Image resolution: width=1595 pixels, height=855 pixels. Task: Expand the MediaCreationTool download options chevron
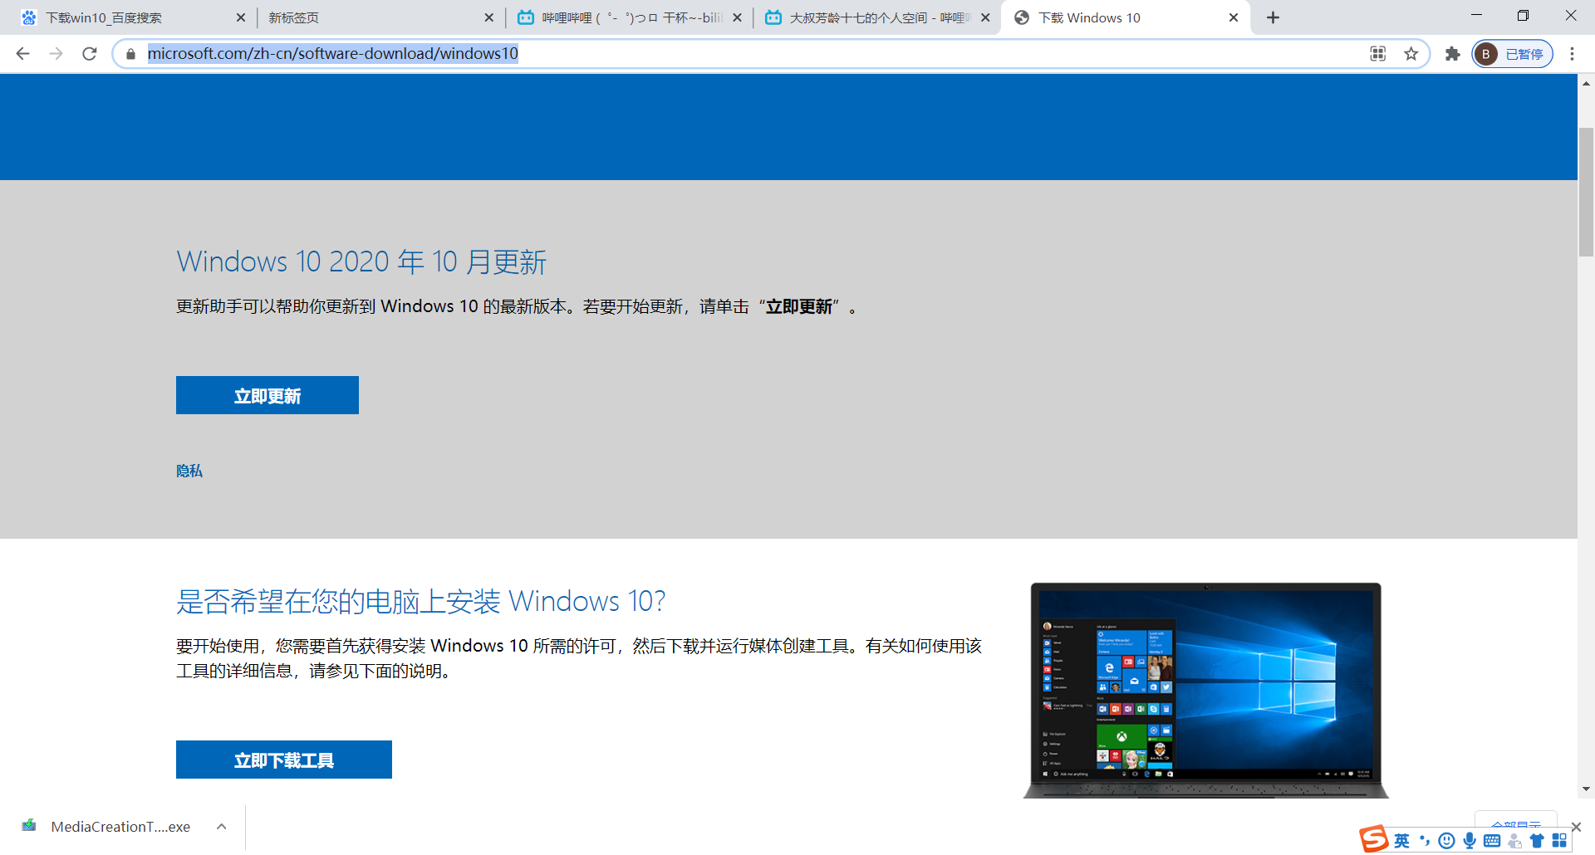tap(222, 827)
